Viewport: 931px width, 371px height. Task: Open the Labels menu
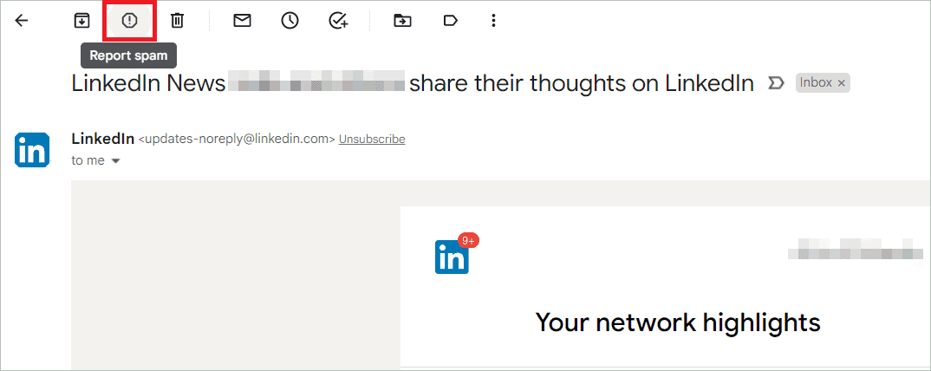coord(451,21)
